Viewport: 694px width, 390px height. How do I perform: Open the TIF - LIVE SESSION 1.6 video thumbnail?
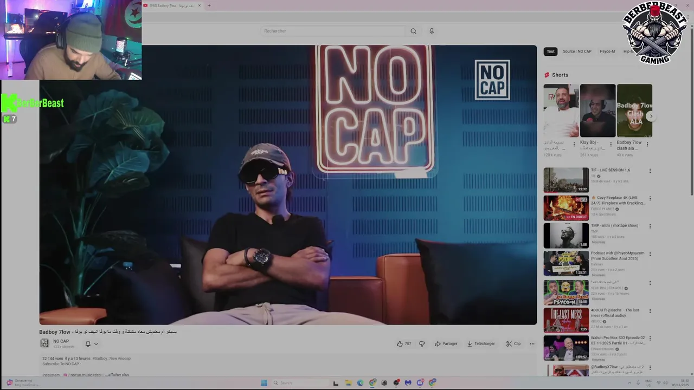[566, 180]
